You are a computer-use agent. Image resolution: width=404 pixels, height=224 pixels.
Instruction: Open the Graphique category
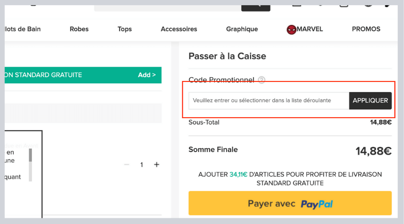(x=242, y=29)
